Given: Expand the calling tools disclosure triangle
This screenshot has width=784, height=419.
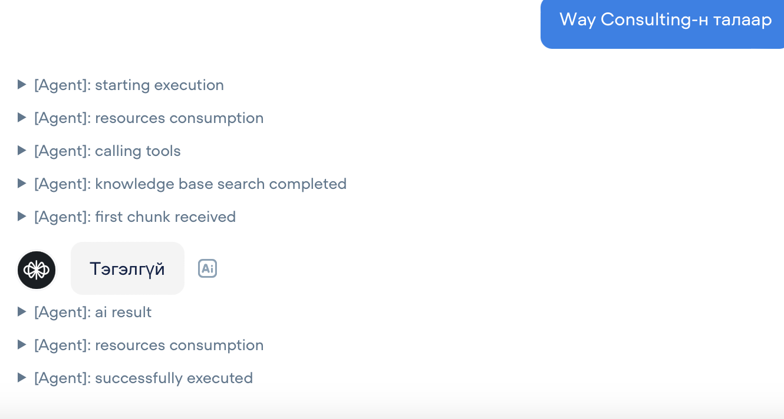Looking at the screenshot, I should click(22, 151).
